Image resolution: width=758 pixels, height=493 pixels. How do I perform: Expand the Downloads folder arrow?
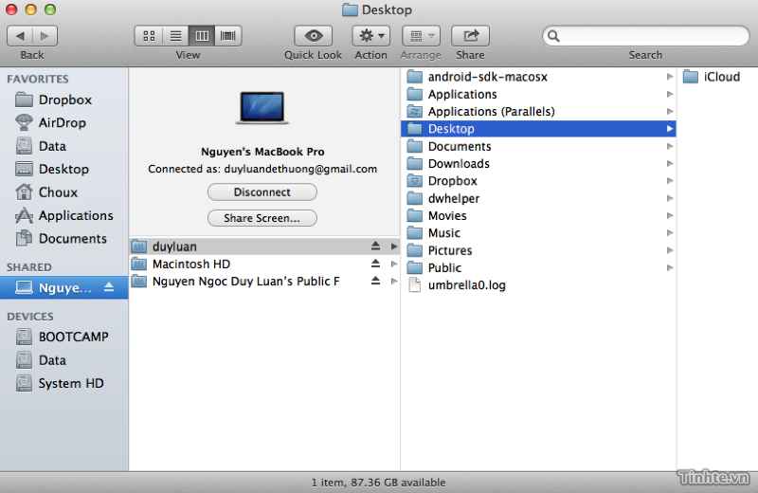coord(670,163)
